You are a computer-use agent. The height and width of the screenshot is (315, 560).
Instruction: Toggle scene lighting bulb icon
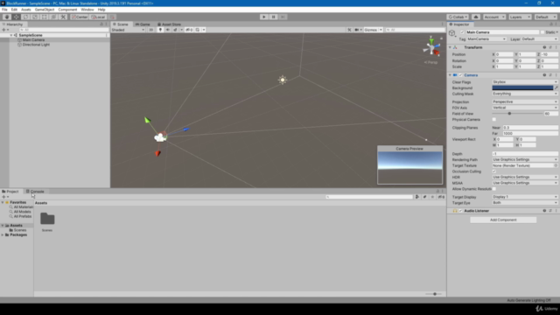pos(160,30)
